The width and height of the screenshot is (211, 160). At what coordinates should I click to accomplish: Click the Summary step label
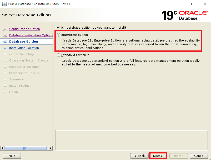coord(16,79)
